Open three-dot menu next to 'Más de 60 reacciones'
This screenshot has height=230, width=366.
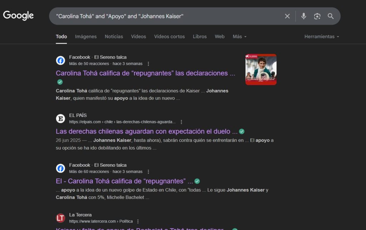148,172
